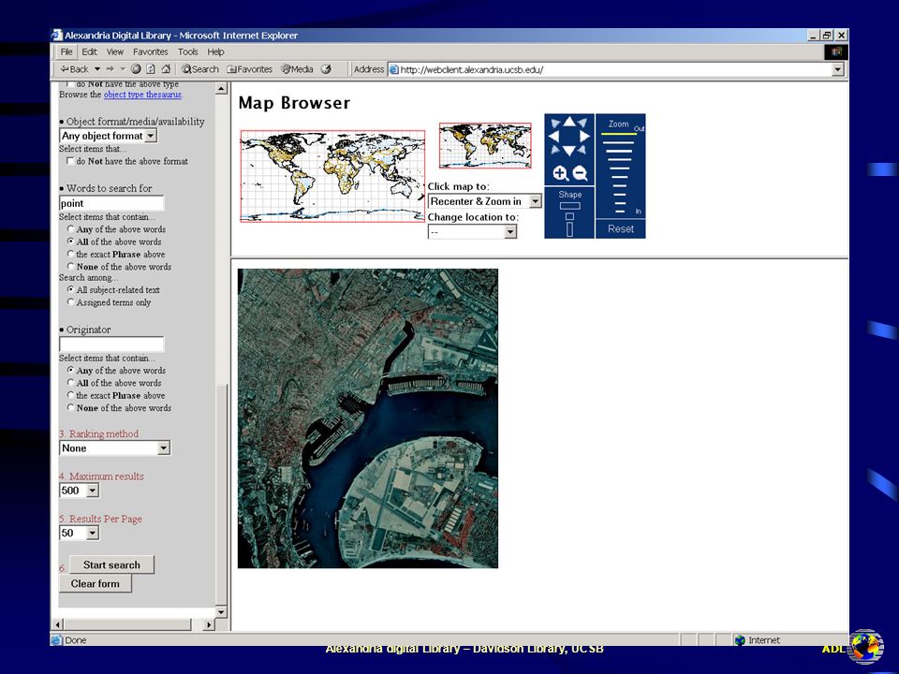
Task: Set zoom to the outermost yellow level
Action: (619, 134)
